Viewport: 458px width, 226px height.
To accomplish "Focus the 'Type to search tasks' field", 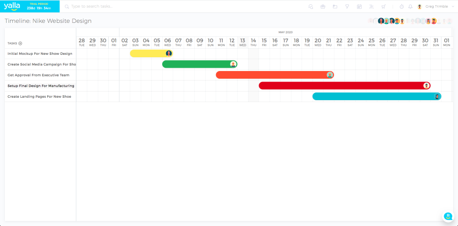I will pos(92,6).
